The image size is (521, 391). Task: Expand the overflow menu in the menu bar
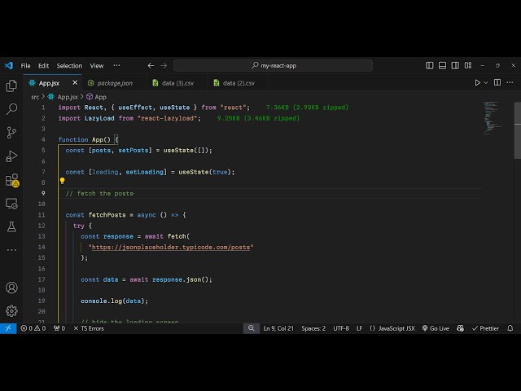[116, 65]
